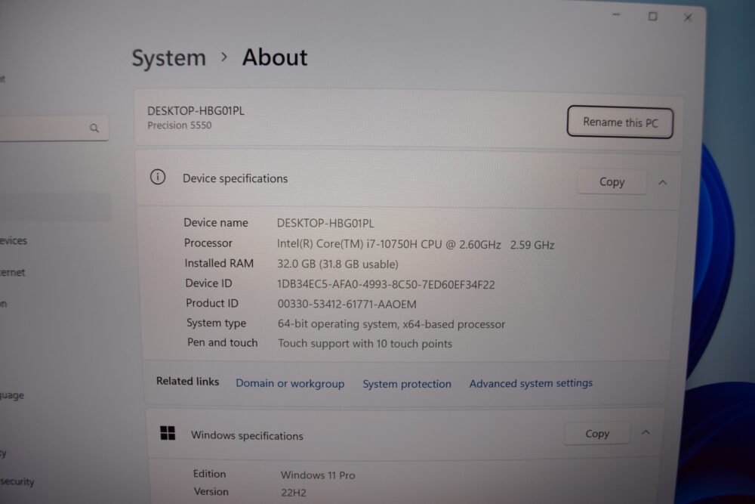Viewport: 755px width, 504px height.
Task: Open Advanced system settings
Action: click(531, 383)
